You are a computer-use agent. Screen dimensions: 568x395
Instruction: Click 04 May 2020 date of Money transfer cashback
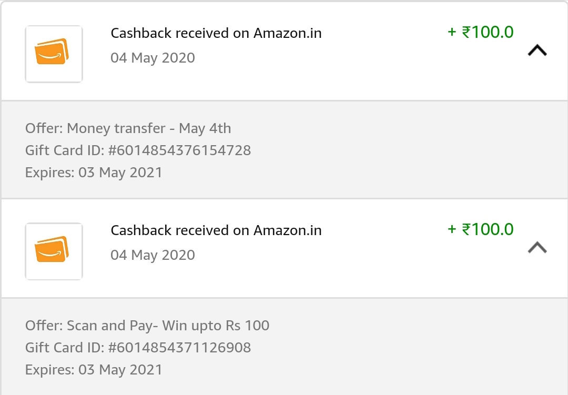point(153,58)
